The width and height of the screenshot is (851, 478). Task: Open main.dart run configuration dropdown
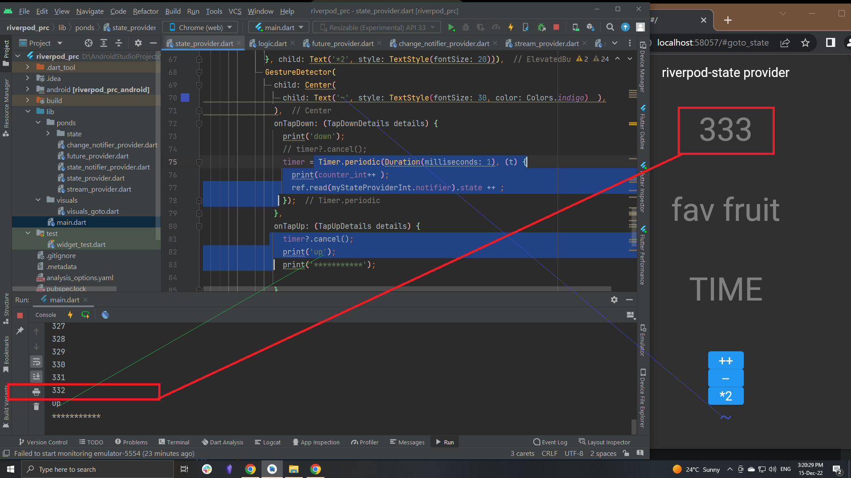(279, 27)
